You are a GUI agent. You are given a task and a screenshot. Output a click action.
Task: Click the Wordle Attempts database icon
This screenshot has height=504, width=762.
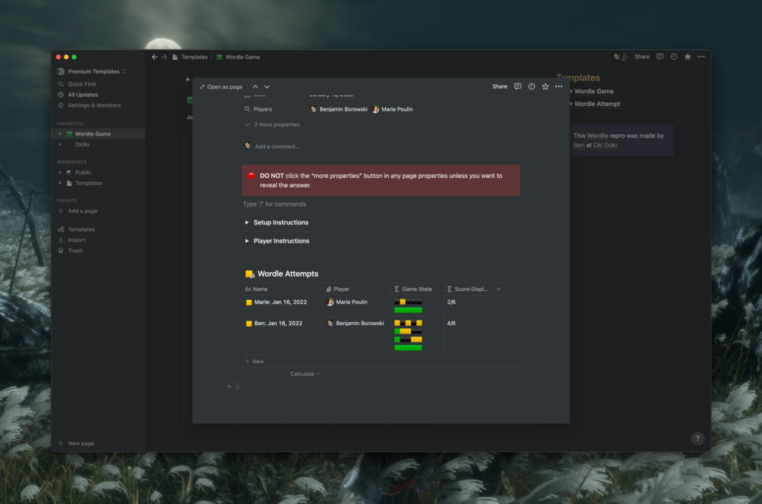point(249,274)
